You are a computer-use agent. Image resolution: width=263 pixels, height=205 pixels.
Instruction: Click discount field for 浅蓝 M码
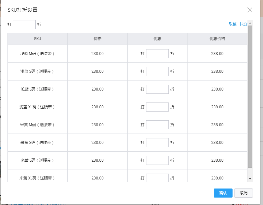pyautogui.click(x=157, y=54)
